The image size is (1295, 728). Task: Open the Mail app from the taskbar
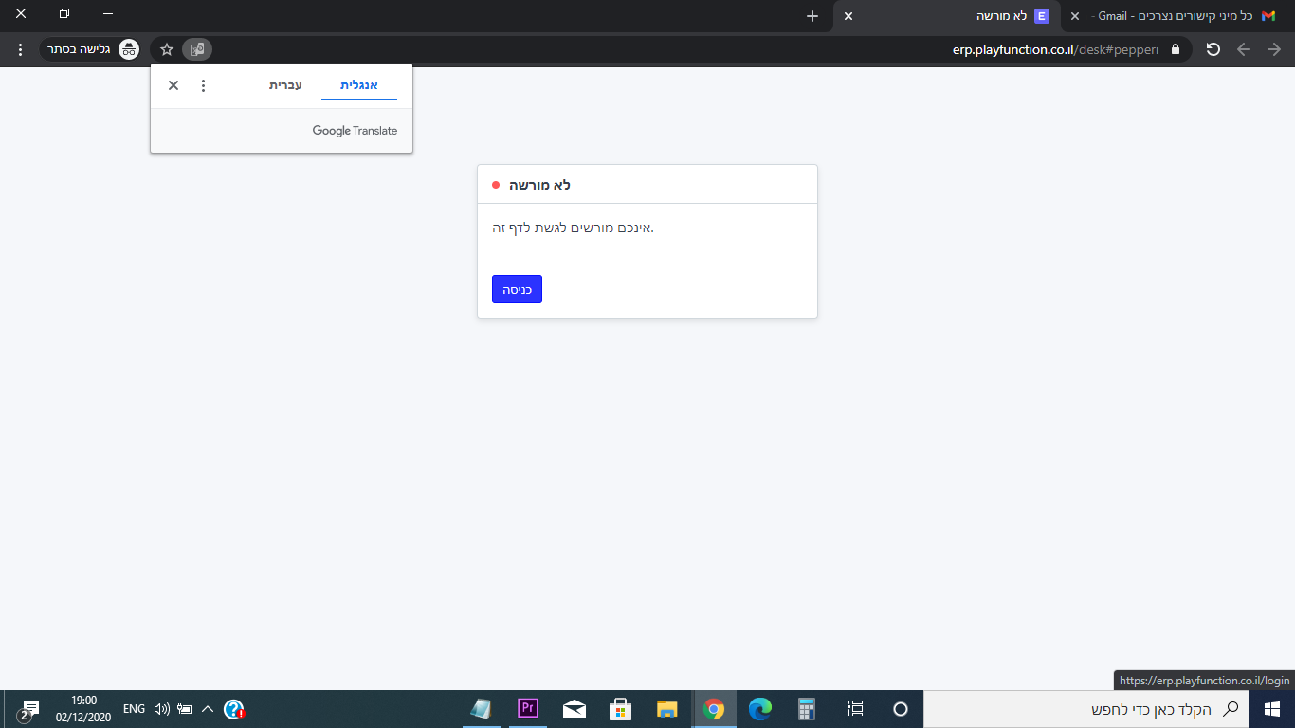coord(575,709)
